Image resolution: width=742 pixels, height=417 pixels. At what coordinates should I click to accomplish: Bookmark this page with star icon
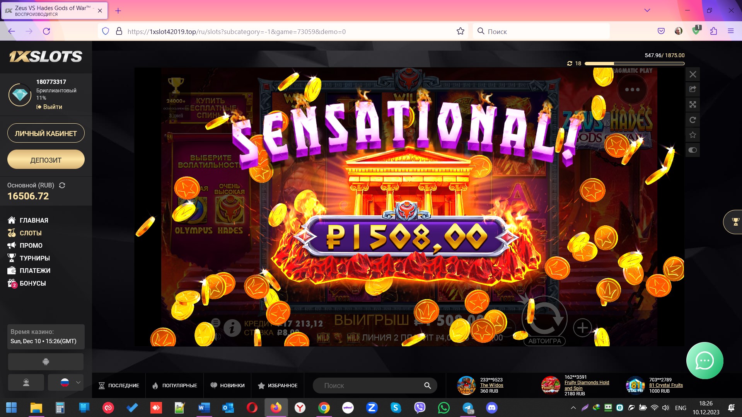(460, 31)
